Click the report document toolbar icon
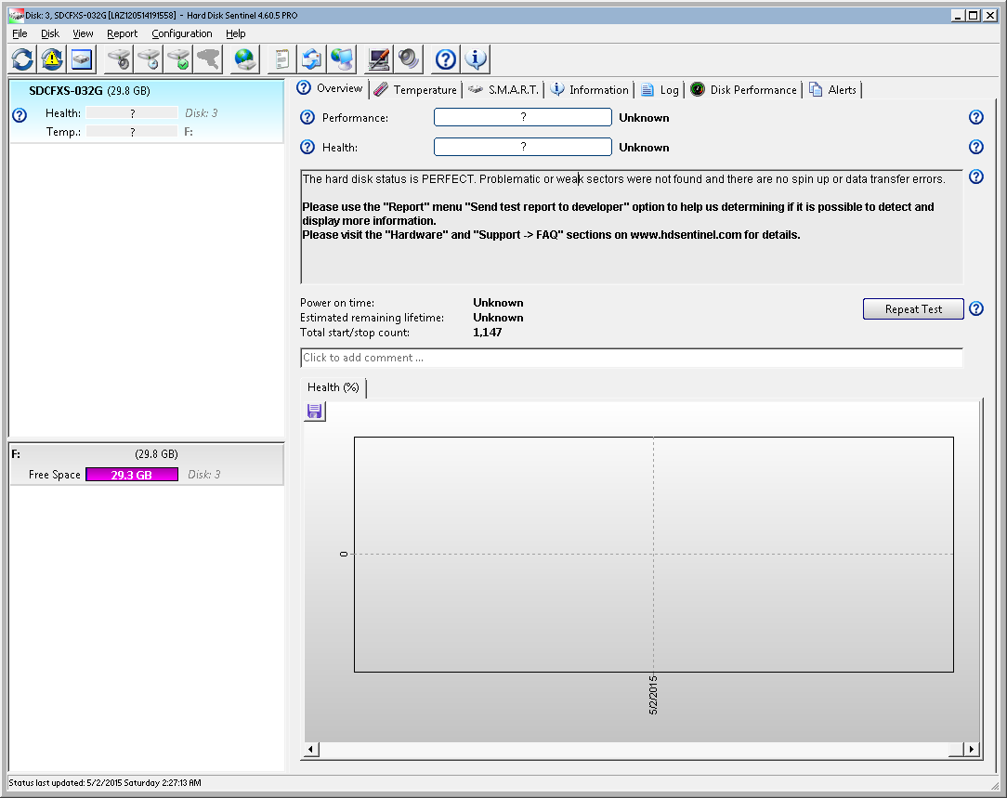The width and height of the screenshot is (1007, 798). click(281, 60)
